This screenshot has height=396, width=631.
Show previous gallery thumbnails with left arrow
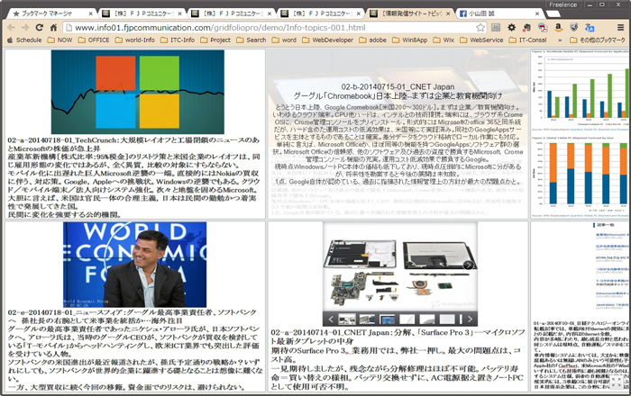point(331,319)
